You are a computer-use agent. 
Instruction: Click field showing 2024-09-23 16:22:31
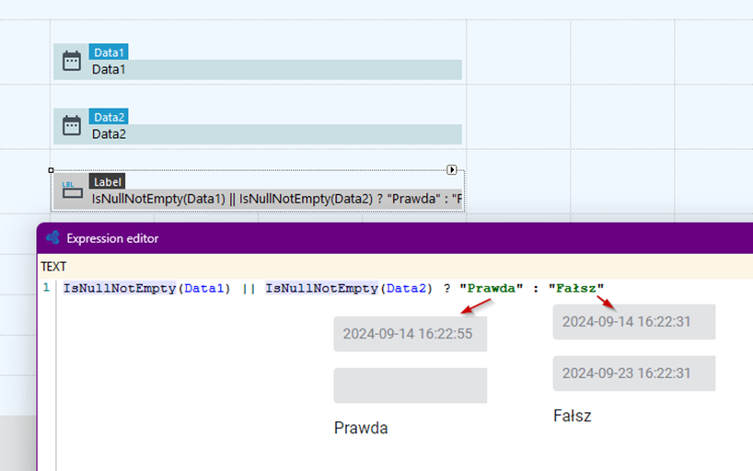634,373
